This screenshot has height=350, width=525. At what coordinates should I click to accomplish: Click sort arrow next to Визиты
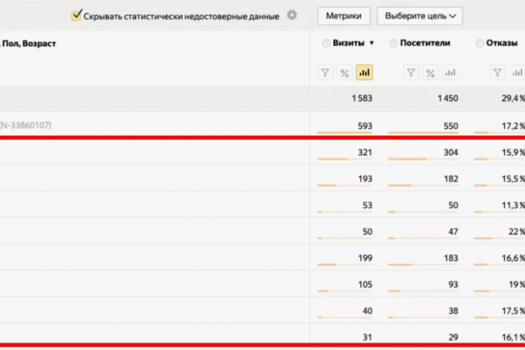pyautogui.click(x=372, y=43)
